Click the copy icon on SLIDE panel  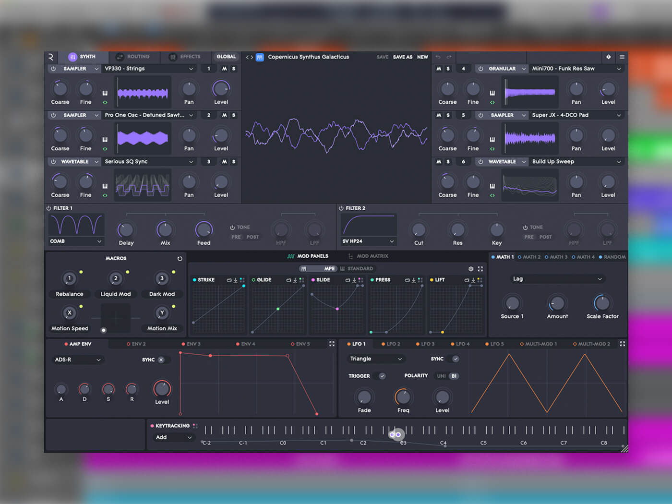click(x=348, y=280)
